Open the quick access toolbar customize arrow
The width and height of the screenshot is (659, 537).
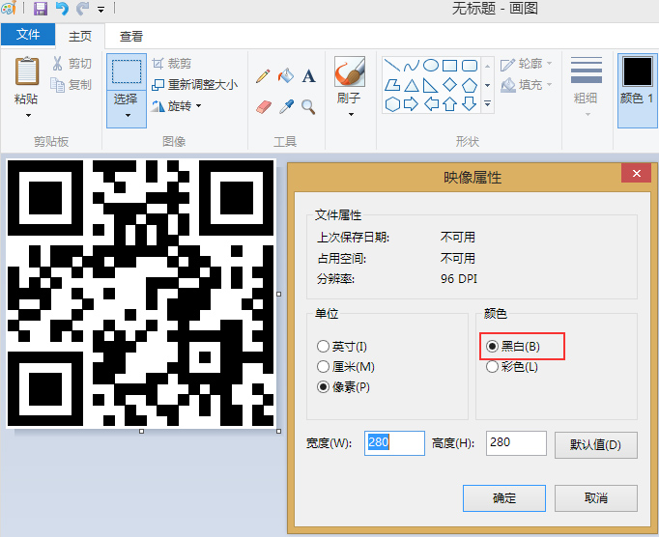(x=100, y=9)
